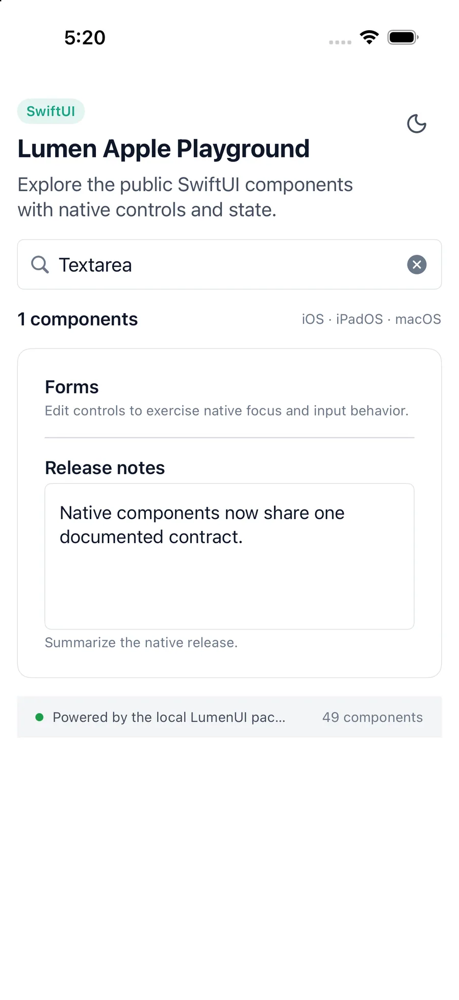The width and height of the screenshot is (459, 1000).
Task: Tap the Powered by the local LumenUI text
Action: pyautogui.click(x=169, y=717)
